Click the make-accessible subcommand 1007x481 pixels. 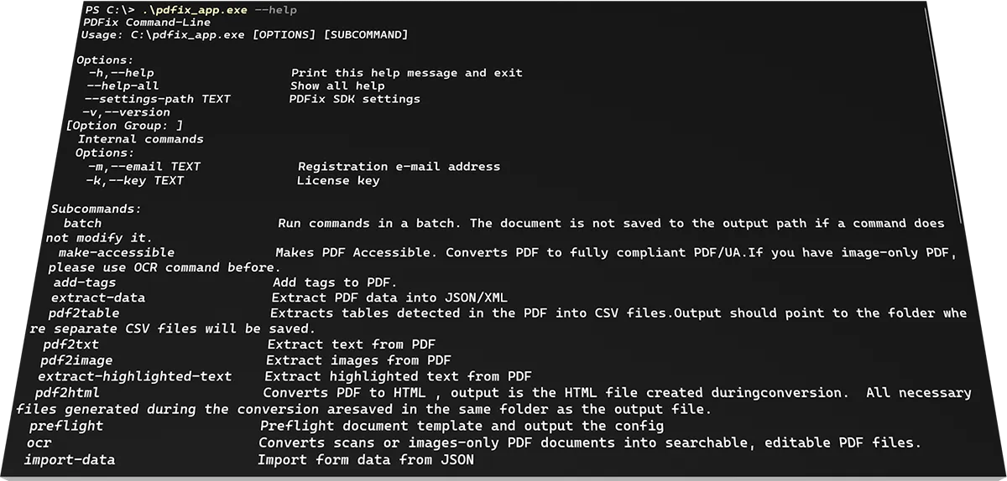tap(117, 252)
